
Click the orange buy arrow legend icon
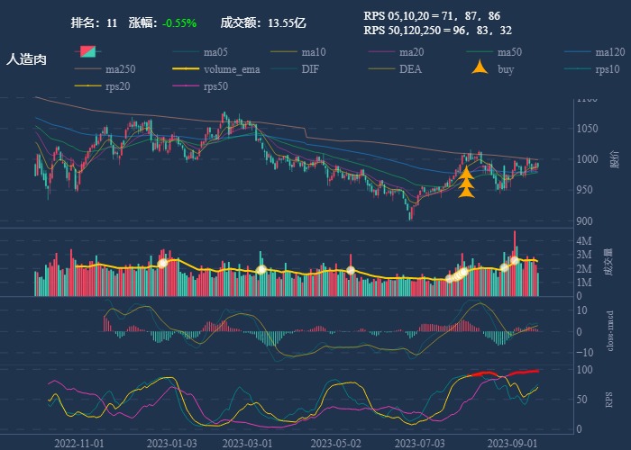480,68
